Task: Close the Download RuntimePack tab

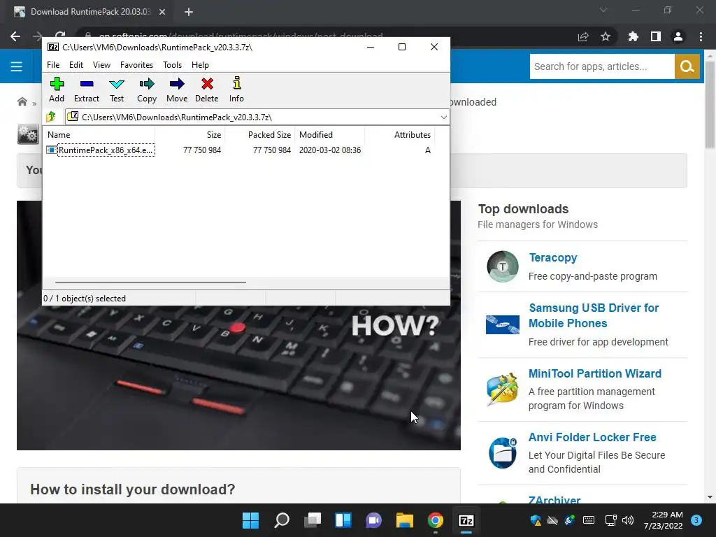Action: [162, 12]
